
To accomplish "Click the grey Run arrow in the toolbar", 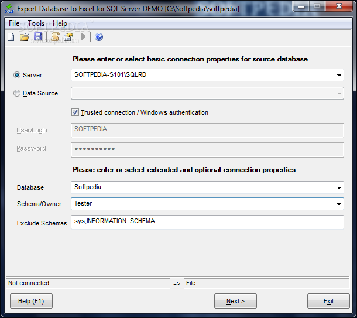I will pyautogui.click(x=84, y=37).
